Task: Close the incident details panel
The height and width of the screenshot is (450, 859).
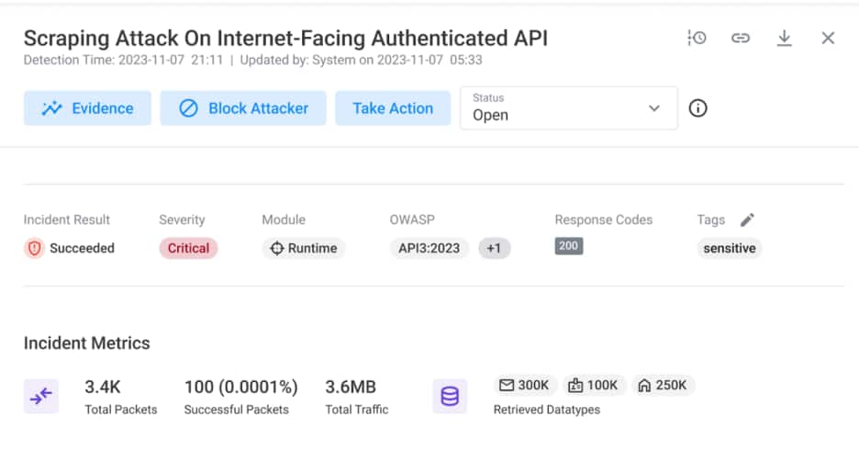Action: pyautogui.click(x=828, y=38)
